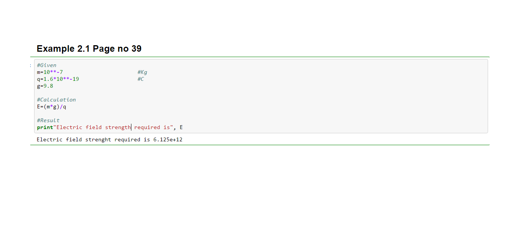Click the #Kg unit comment
This screenshot has height=239, width=521.
point(142,72)
